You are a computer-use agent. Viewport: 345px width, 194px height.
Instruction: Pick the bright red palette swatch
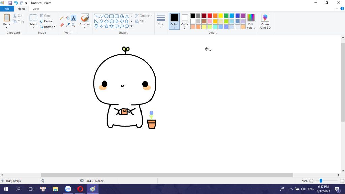click(x=210, y=15)
